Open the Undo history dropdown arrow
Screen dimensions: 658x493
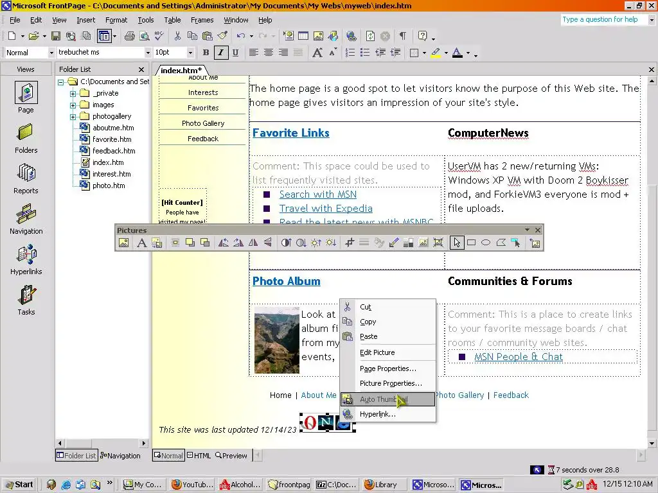coord(251,36)
